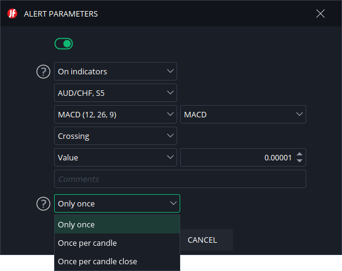Choose Once per candle close option

click(117, 261)
